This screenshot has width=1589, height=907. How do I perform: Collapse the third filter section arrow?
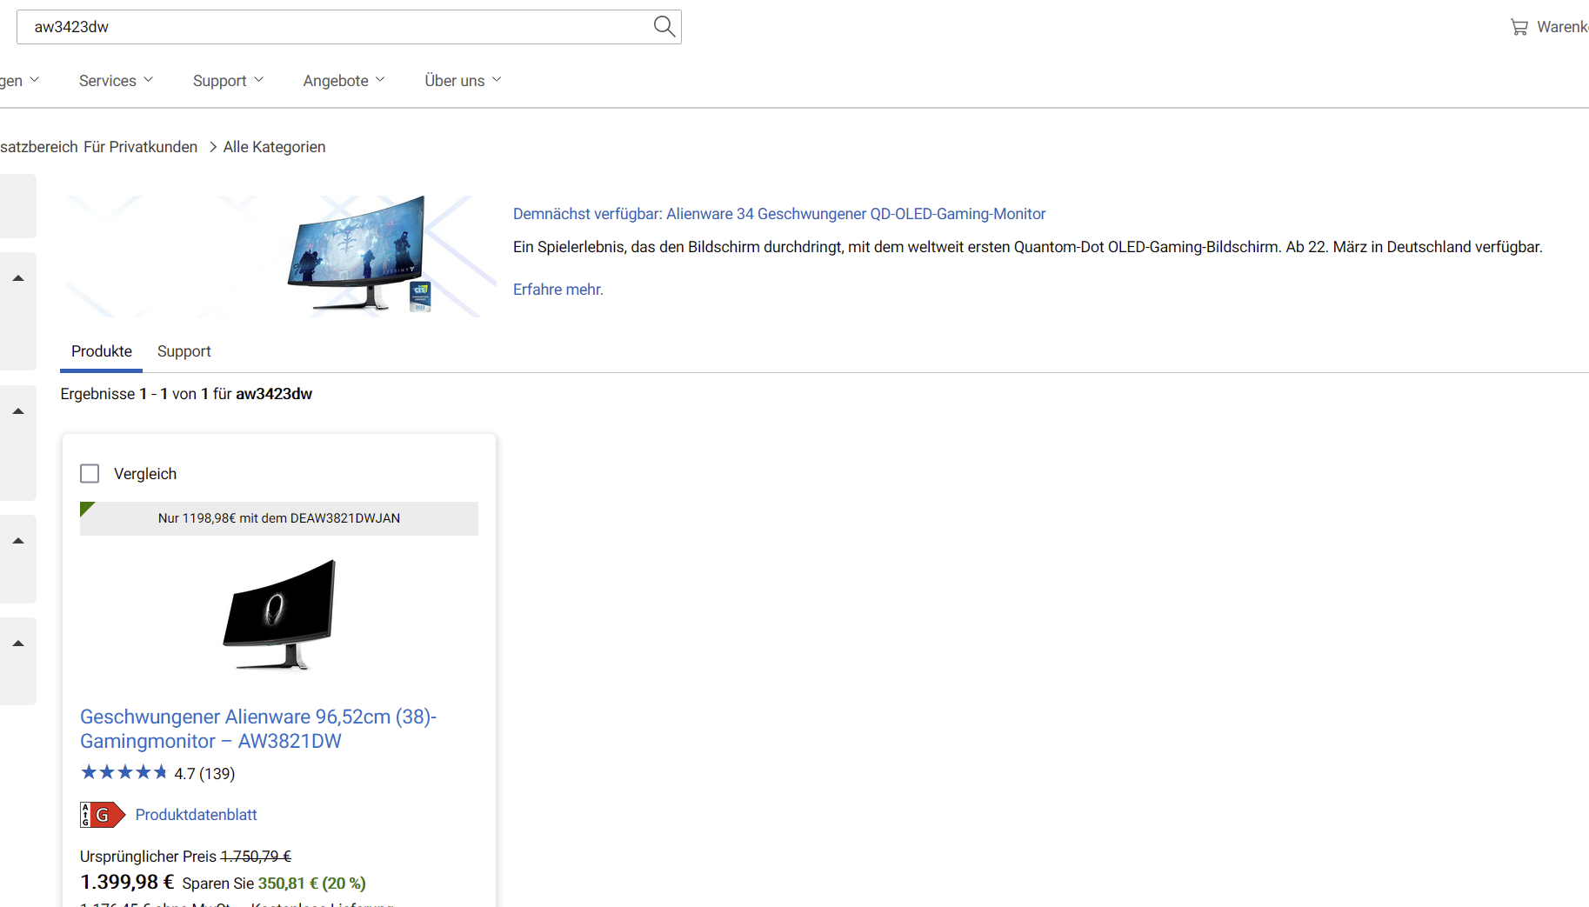point(17,541)
